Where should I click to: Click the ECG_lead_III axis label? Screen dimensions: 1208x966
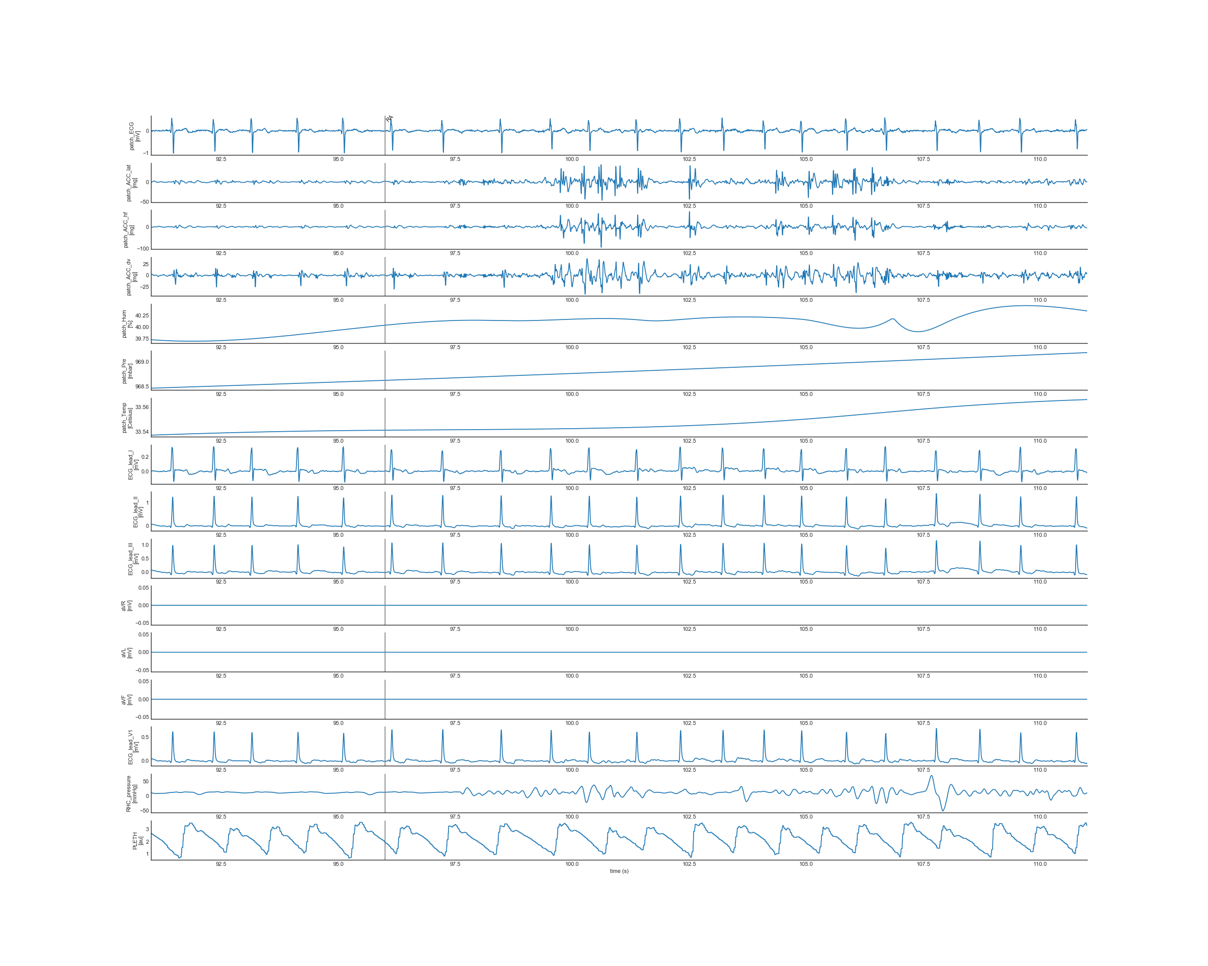coord(133,559)
